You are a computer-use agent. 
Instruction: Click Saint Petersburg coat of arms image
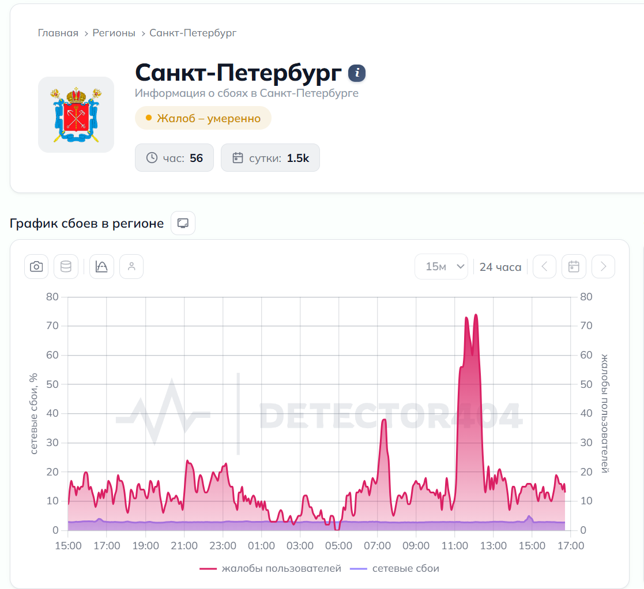(x=76, y=115)
